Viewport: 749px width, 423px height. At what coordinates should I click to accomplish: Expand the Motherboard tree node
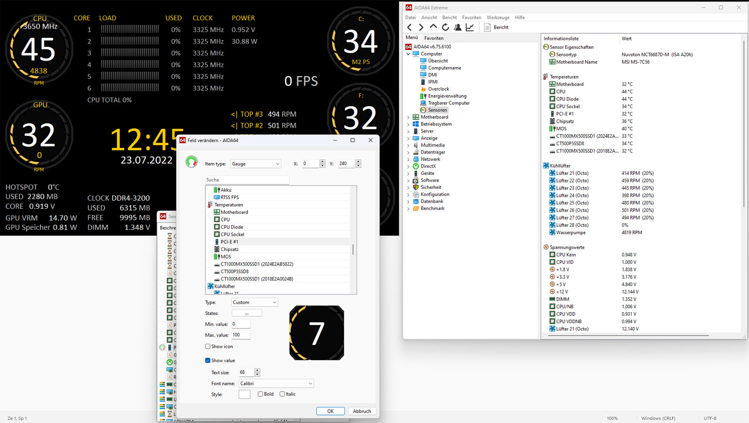click(x=408, y=117)
